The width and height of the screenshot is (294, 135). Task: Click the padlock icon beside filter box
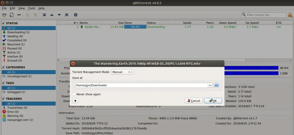pos(290,15)
